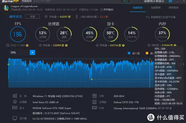Click help icon next to 2560 × 1080
The height and width of the screenshot is (123, 186).
27,45
